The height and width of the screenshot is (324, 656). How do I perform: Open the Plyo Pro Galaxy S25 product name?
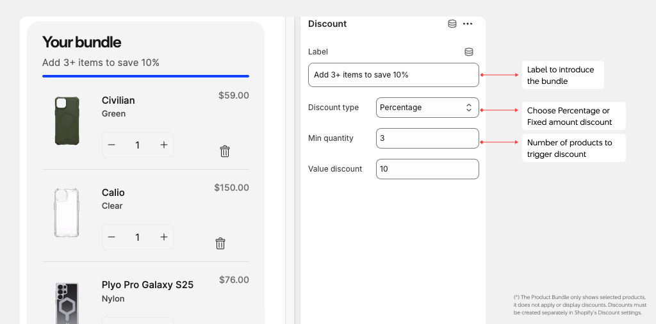click(147, 285)
